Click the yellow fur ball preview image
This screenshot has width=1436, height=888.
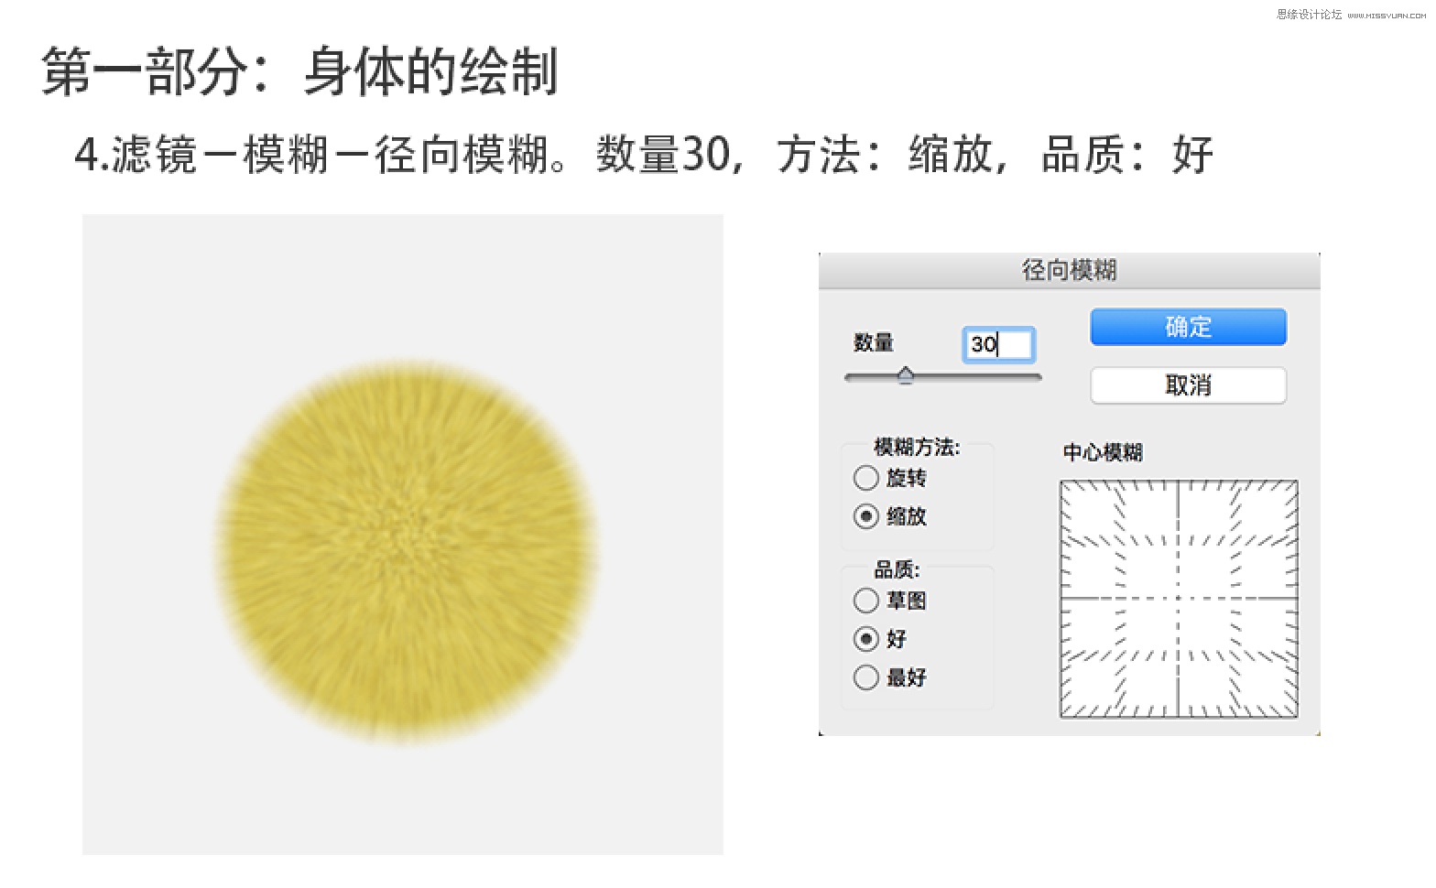(x=406, y=550)
